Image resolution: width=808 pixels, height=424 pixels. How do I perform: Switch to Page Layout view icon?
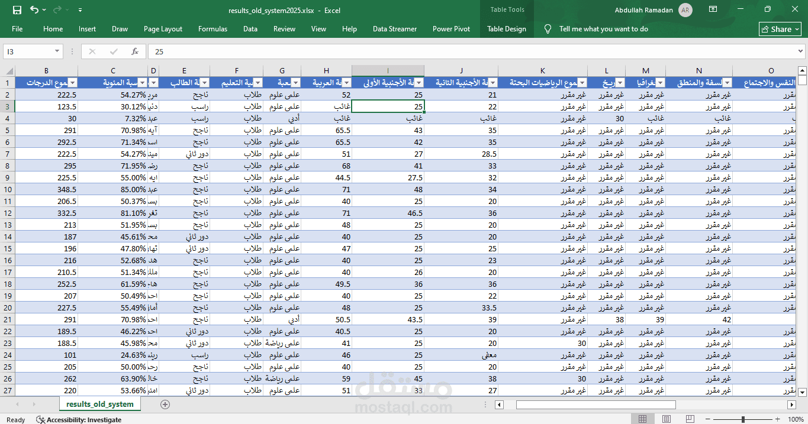(666, 419)
